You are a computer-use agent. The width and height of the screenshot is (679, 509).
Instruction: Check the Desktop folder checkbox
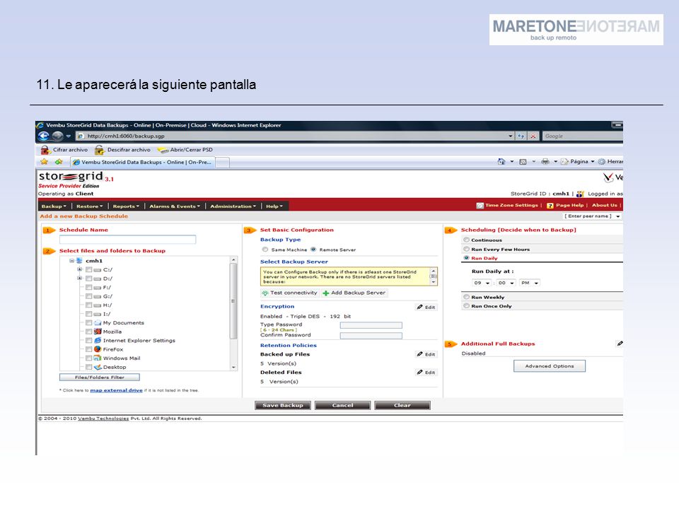click(89, 367)
